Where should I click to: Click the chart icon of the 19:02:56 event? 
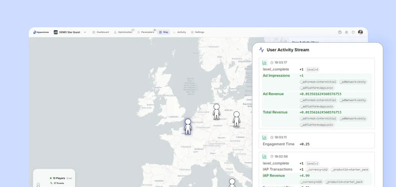click(264, 156)
